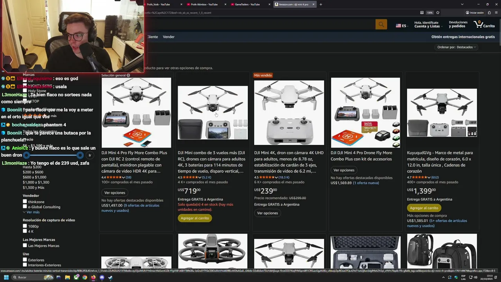Viewport: 501px width, 282px height.
Task: Bookmark this page with the star icon
Action: pos(438,13)
